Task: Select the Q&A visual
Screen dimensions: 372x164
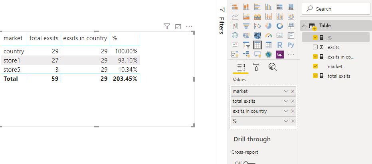Action: pos(257,55)
